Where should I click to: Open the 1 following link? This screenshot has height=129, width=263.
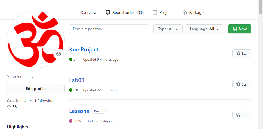click(x=44, y=101)
